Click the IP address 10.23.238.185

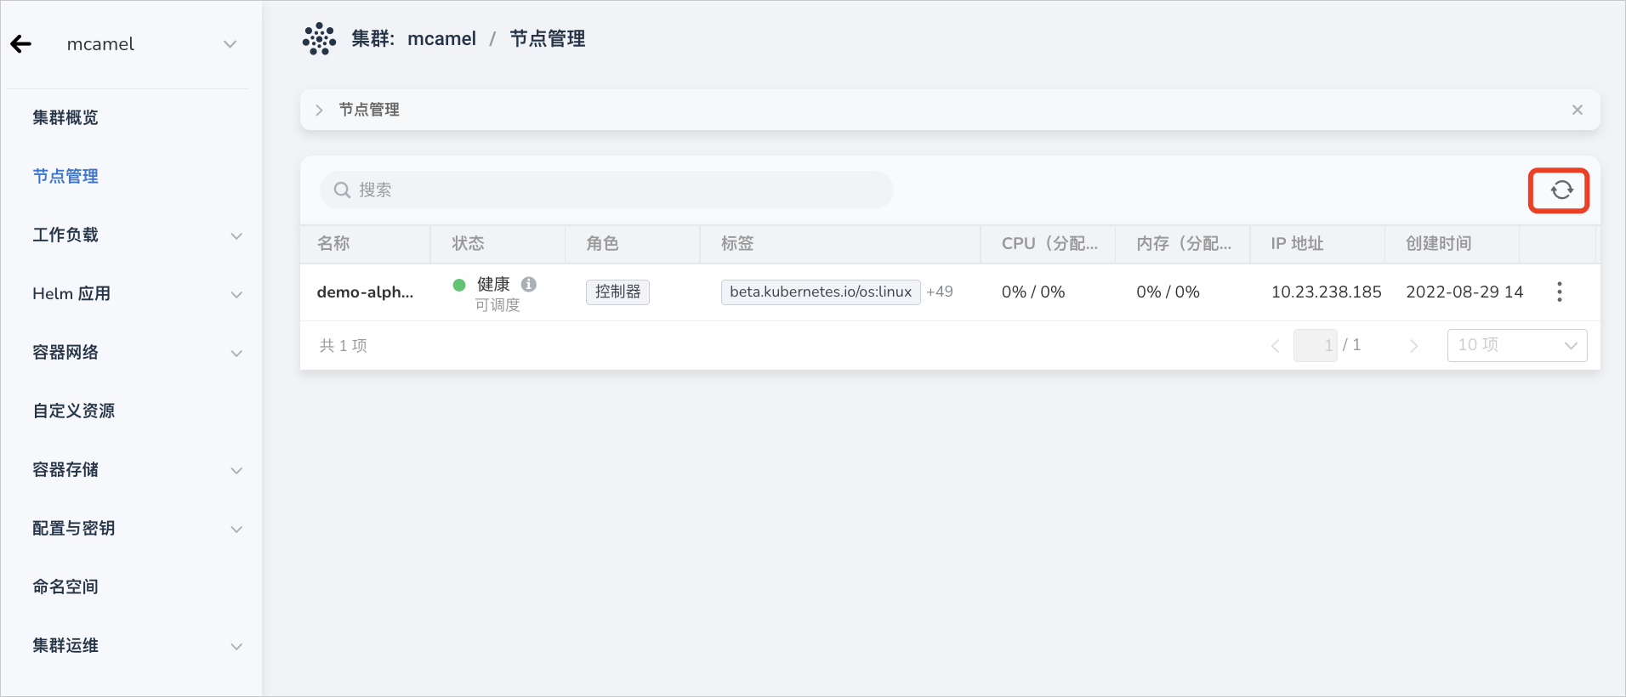(1326, 292)
